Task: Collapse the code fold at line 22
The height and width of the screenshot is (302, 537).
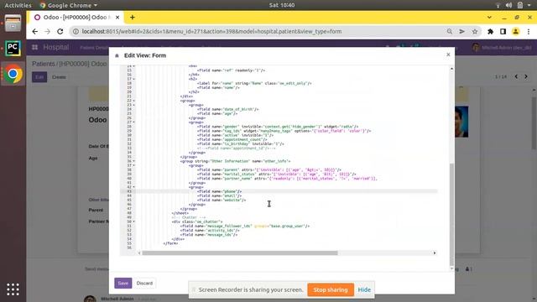Action: (134, 101)
